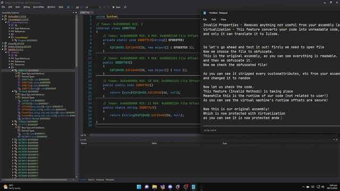
Task: Click the Start debugging play icon
Action: point(113,7)
